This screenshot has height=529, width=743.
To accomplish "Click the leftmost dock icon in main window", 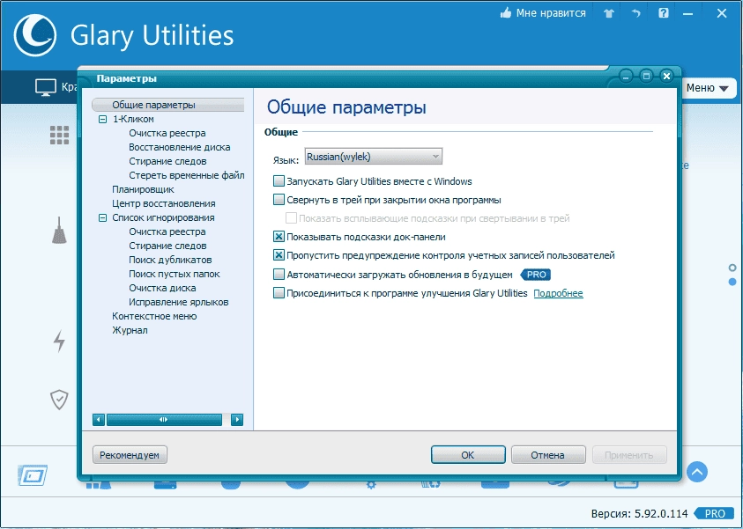I will tap(33, 475).
